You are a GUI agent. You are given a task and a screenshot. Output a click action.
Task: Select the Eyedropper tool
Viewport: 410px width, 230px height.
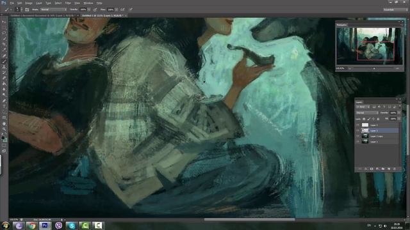(x=4, y=50)
